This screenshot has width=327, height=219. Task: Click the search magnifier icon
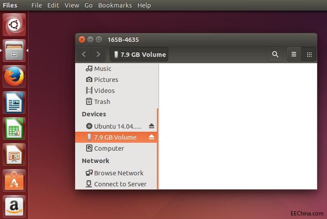(x=275, y=54)
